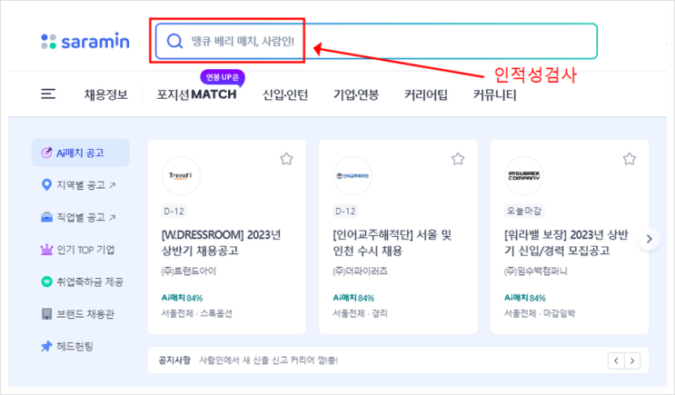675x395 pixels.
Task: Click the 취업축하금 제공 coin icon
Action: pyautogui.click(x=46, y=281)
